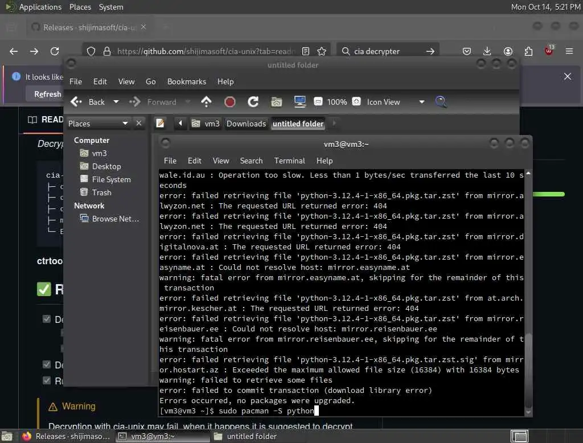Click the terminal command prompt line
This screenshot has height=443, width=583.
click(x=239, y=411)
